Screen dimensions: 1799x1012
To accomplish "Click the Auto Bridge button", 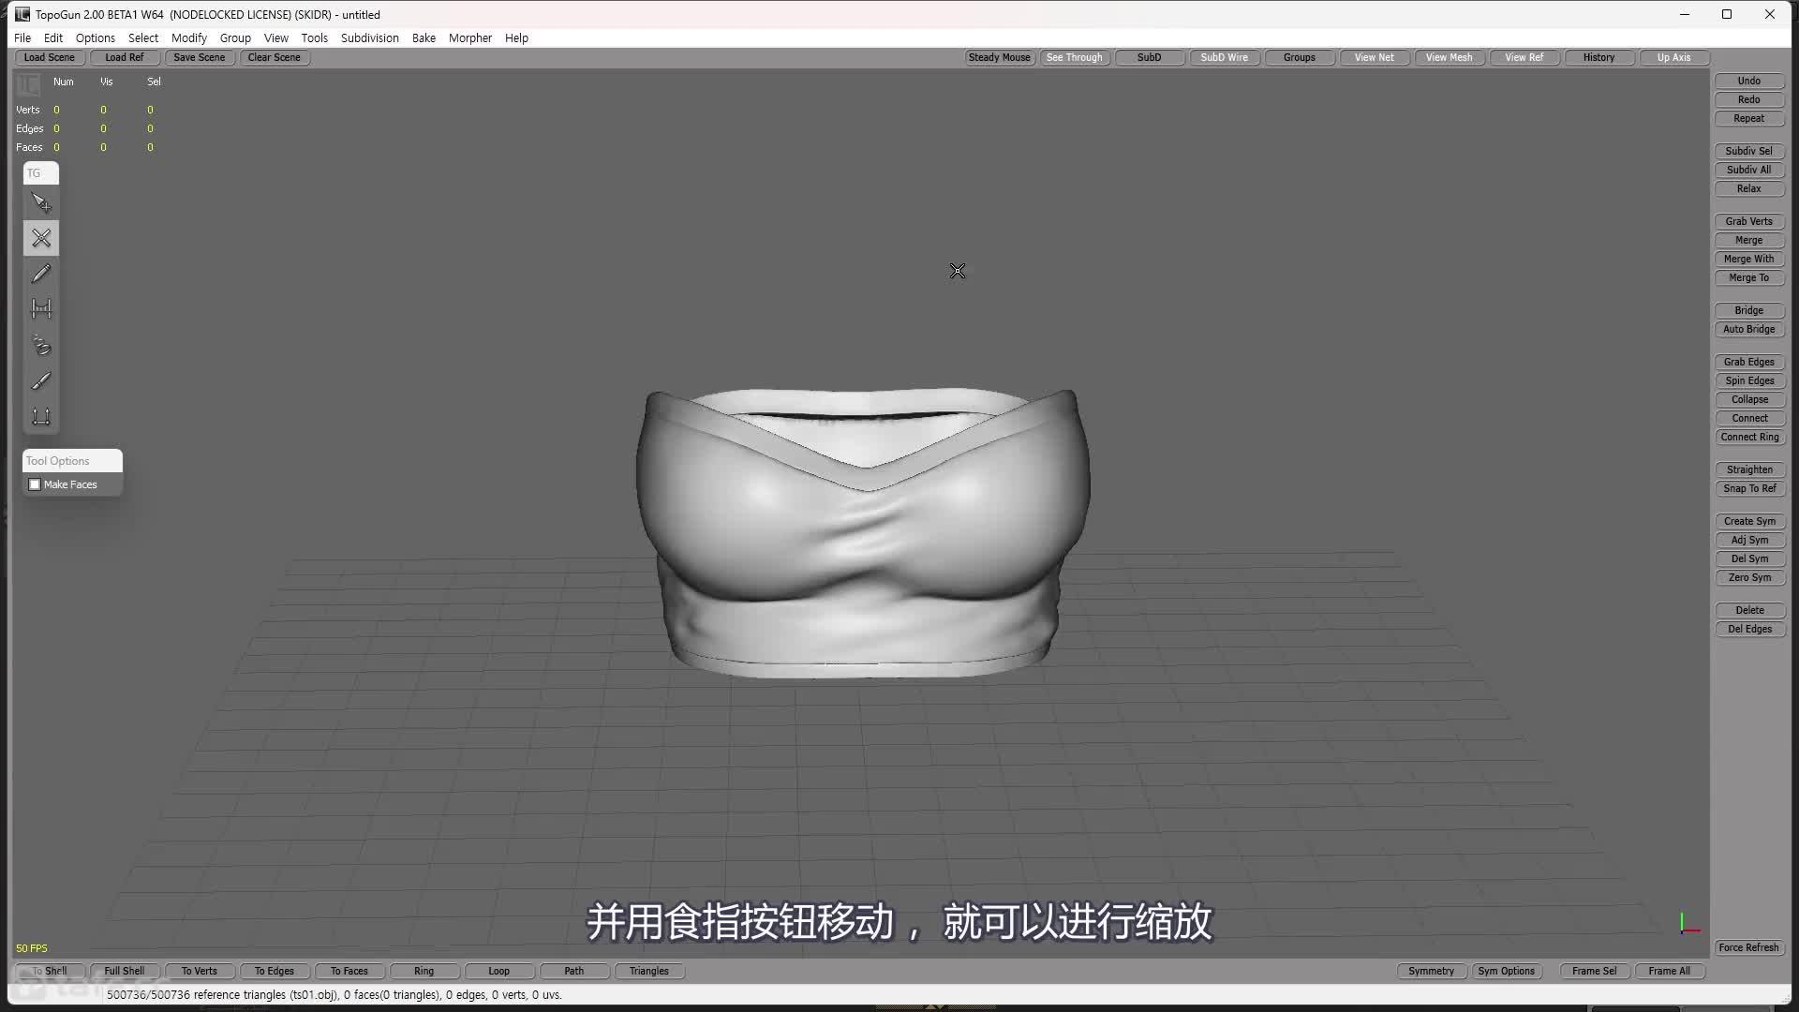I will pyautogui.click(x=1748, y=329).
